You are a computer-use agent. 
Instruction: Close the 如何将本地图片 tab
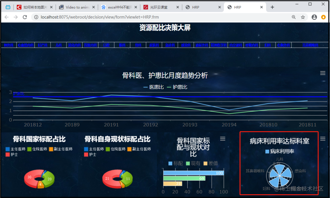51,7
